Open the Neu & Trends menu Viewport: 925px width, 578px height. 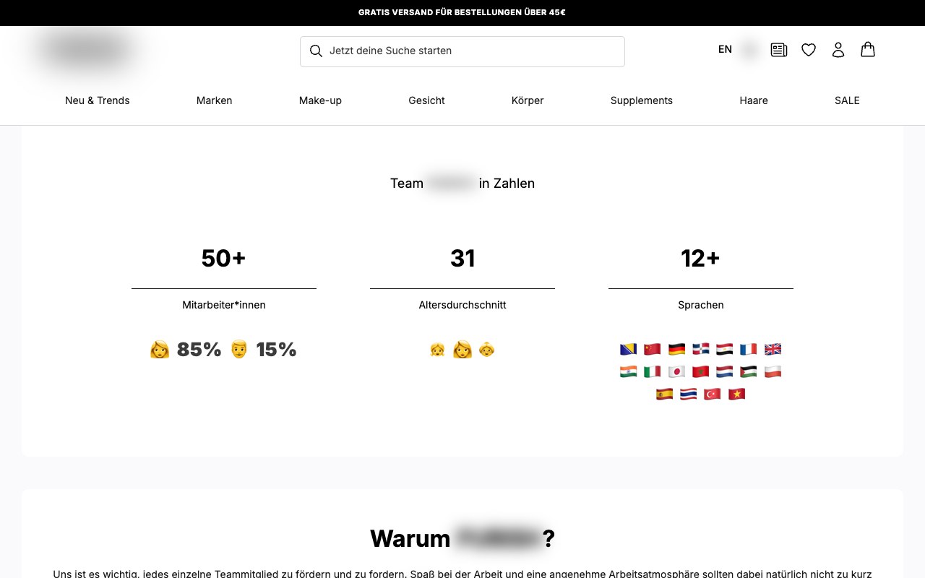(x=98, y=100)
